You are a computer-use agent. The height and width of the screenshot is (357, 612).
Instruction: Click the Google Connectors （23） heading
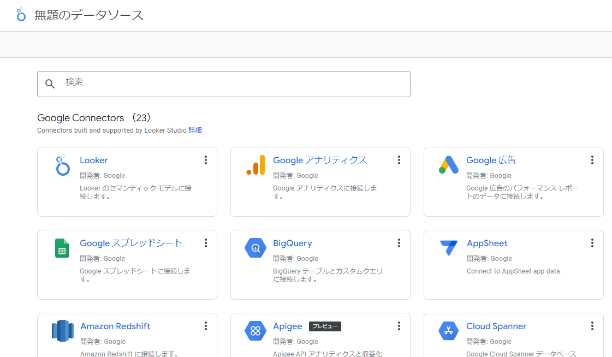(94, 118)
